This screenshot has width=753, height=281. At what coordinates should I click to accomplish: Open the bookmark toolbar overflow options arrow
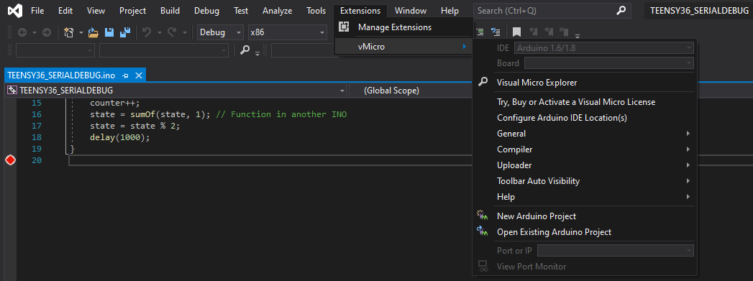click(x=578, y=35)
